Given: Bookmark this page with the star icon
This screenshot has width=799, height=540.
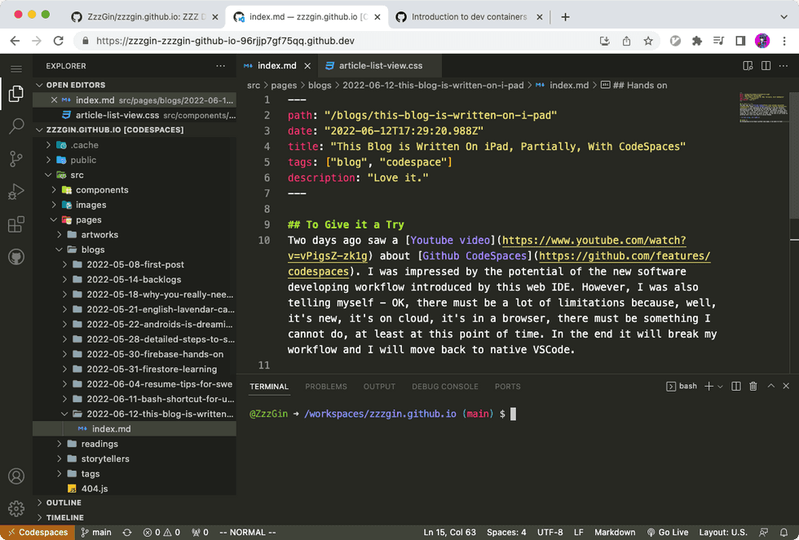Looking at the screenshot, I should 647,41.
